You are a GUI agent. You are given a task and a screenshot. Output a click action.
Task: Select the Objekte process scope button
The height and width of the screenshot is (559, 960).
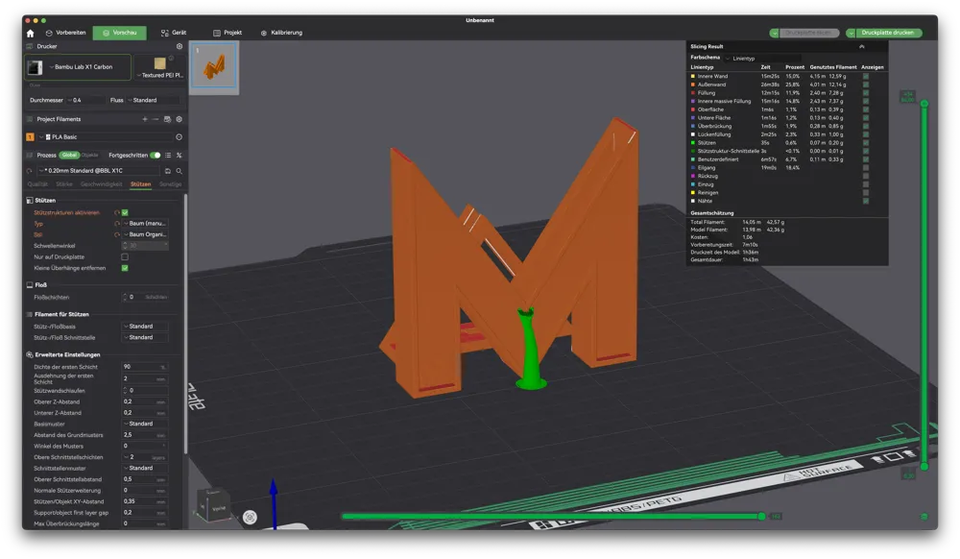(89, 156)
